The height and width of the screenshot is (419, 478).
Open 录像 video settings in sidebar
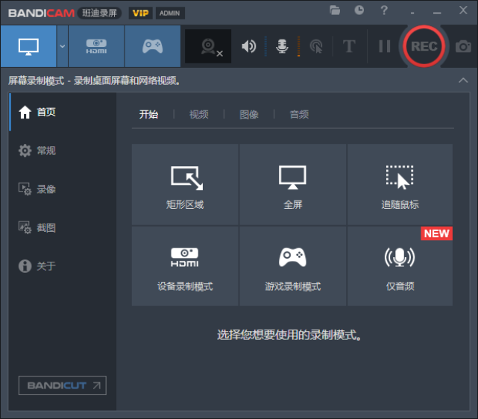pos(63,189)
